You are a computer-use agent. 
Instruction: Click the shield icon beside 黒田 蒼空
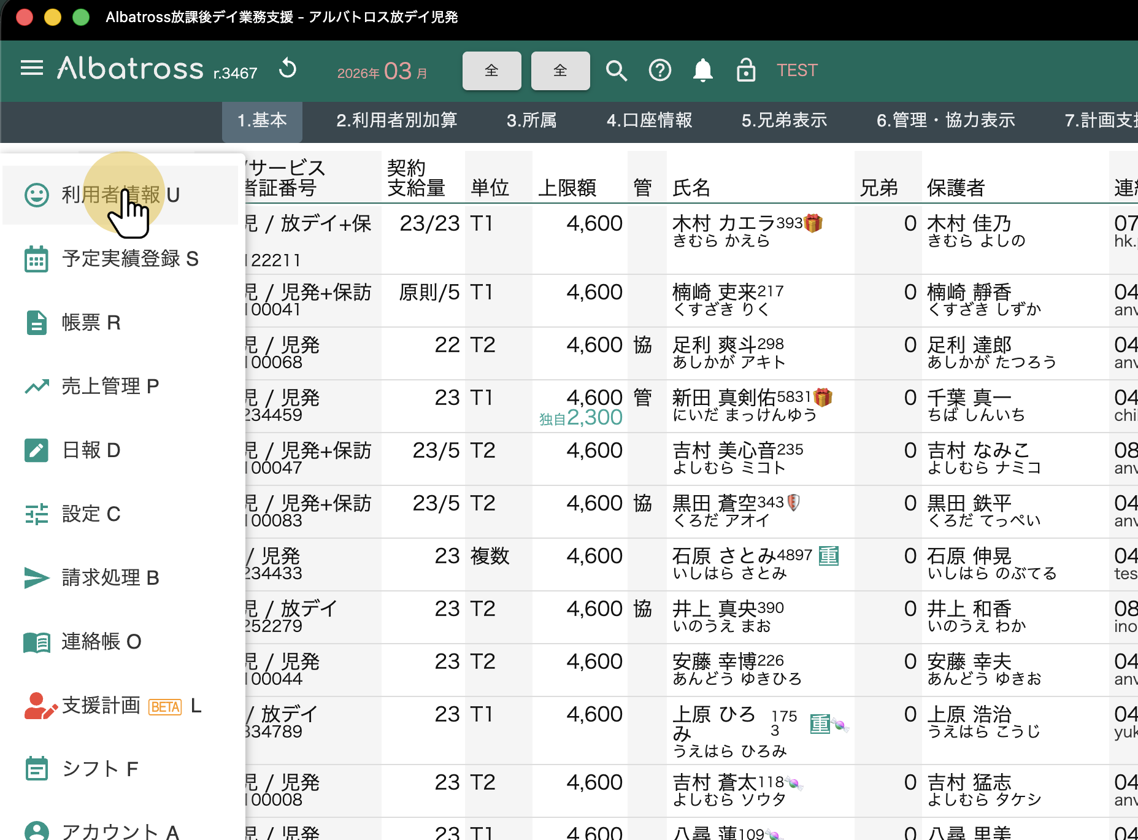[x=793, y=503]
